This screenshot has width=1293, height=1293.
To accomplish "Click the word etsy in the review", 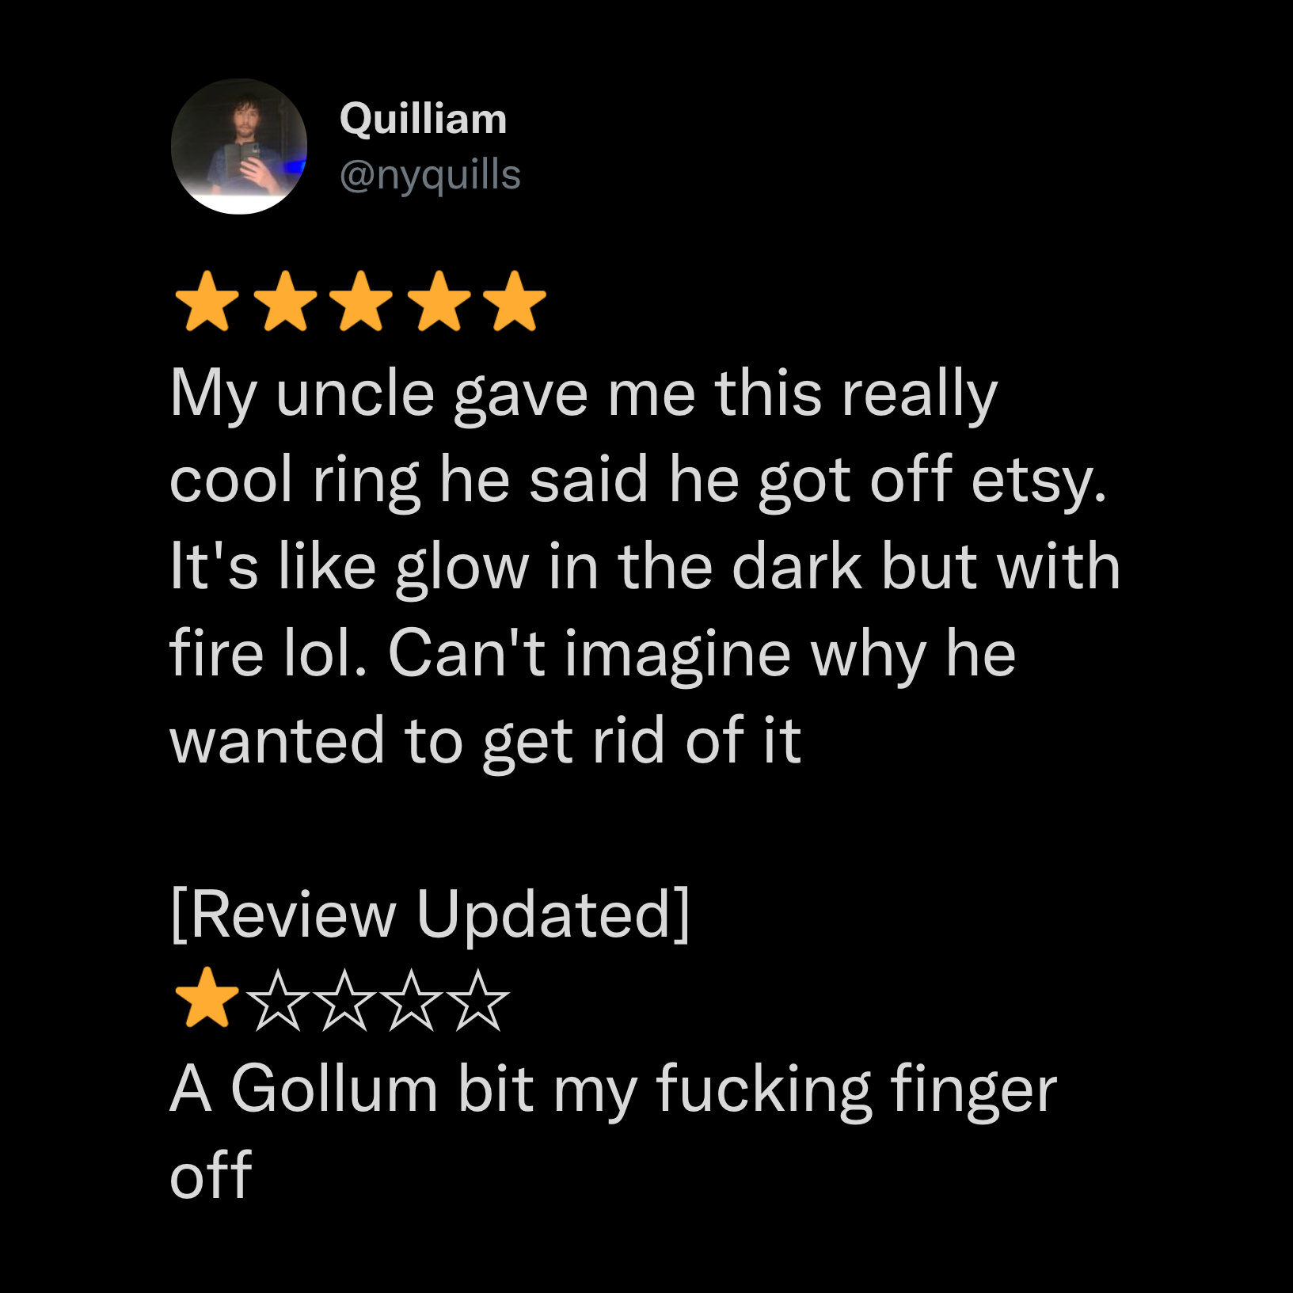I will (x=1039, y=481).
